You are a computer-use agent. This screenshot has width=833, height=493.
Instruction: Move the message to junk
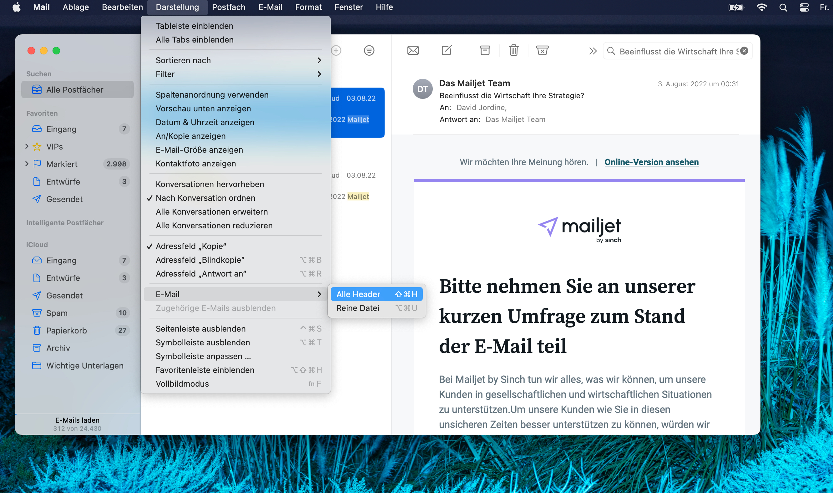point(542,50)
